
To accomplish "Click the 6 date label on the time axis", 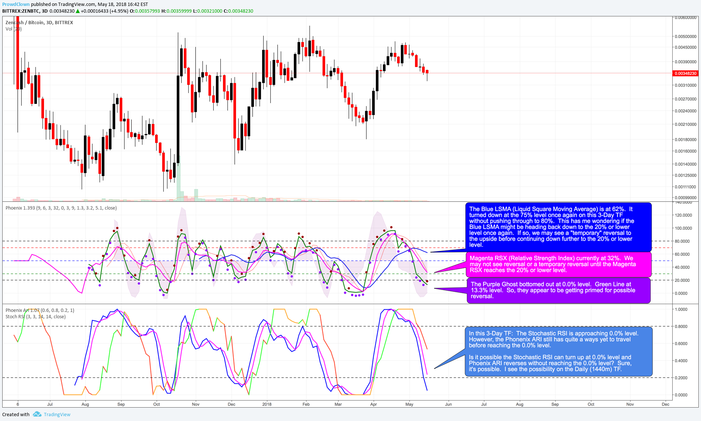I will 18,404.
